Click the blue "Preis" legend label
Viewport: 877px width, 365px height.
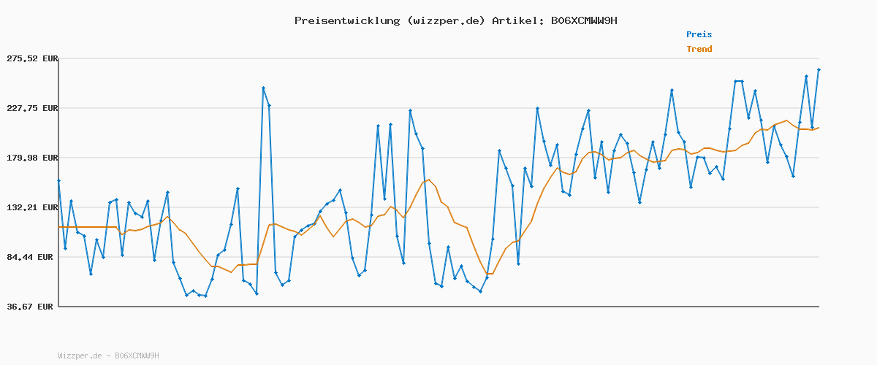point(699,34)
